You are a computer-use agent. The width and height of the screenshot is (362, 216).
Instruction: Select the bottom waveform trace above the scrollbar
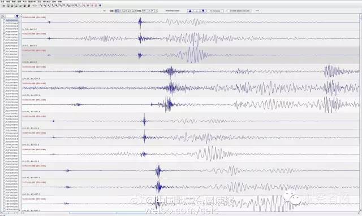(x=191, y=204)
